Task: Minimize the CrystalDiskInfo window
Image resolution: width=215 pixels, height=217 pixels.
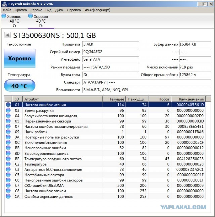Action: [199, 4]
